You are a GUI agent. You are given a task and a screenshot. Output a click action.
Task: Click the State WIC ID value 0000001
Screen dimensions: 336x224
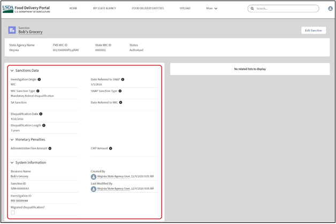click(x=100, y=50)
